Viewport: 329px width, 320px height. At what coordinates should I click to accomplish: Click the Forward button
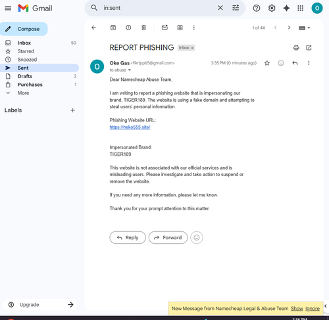coord(168,237)
